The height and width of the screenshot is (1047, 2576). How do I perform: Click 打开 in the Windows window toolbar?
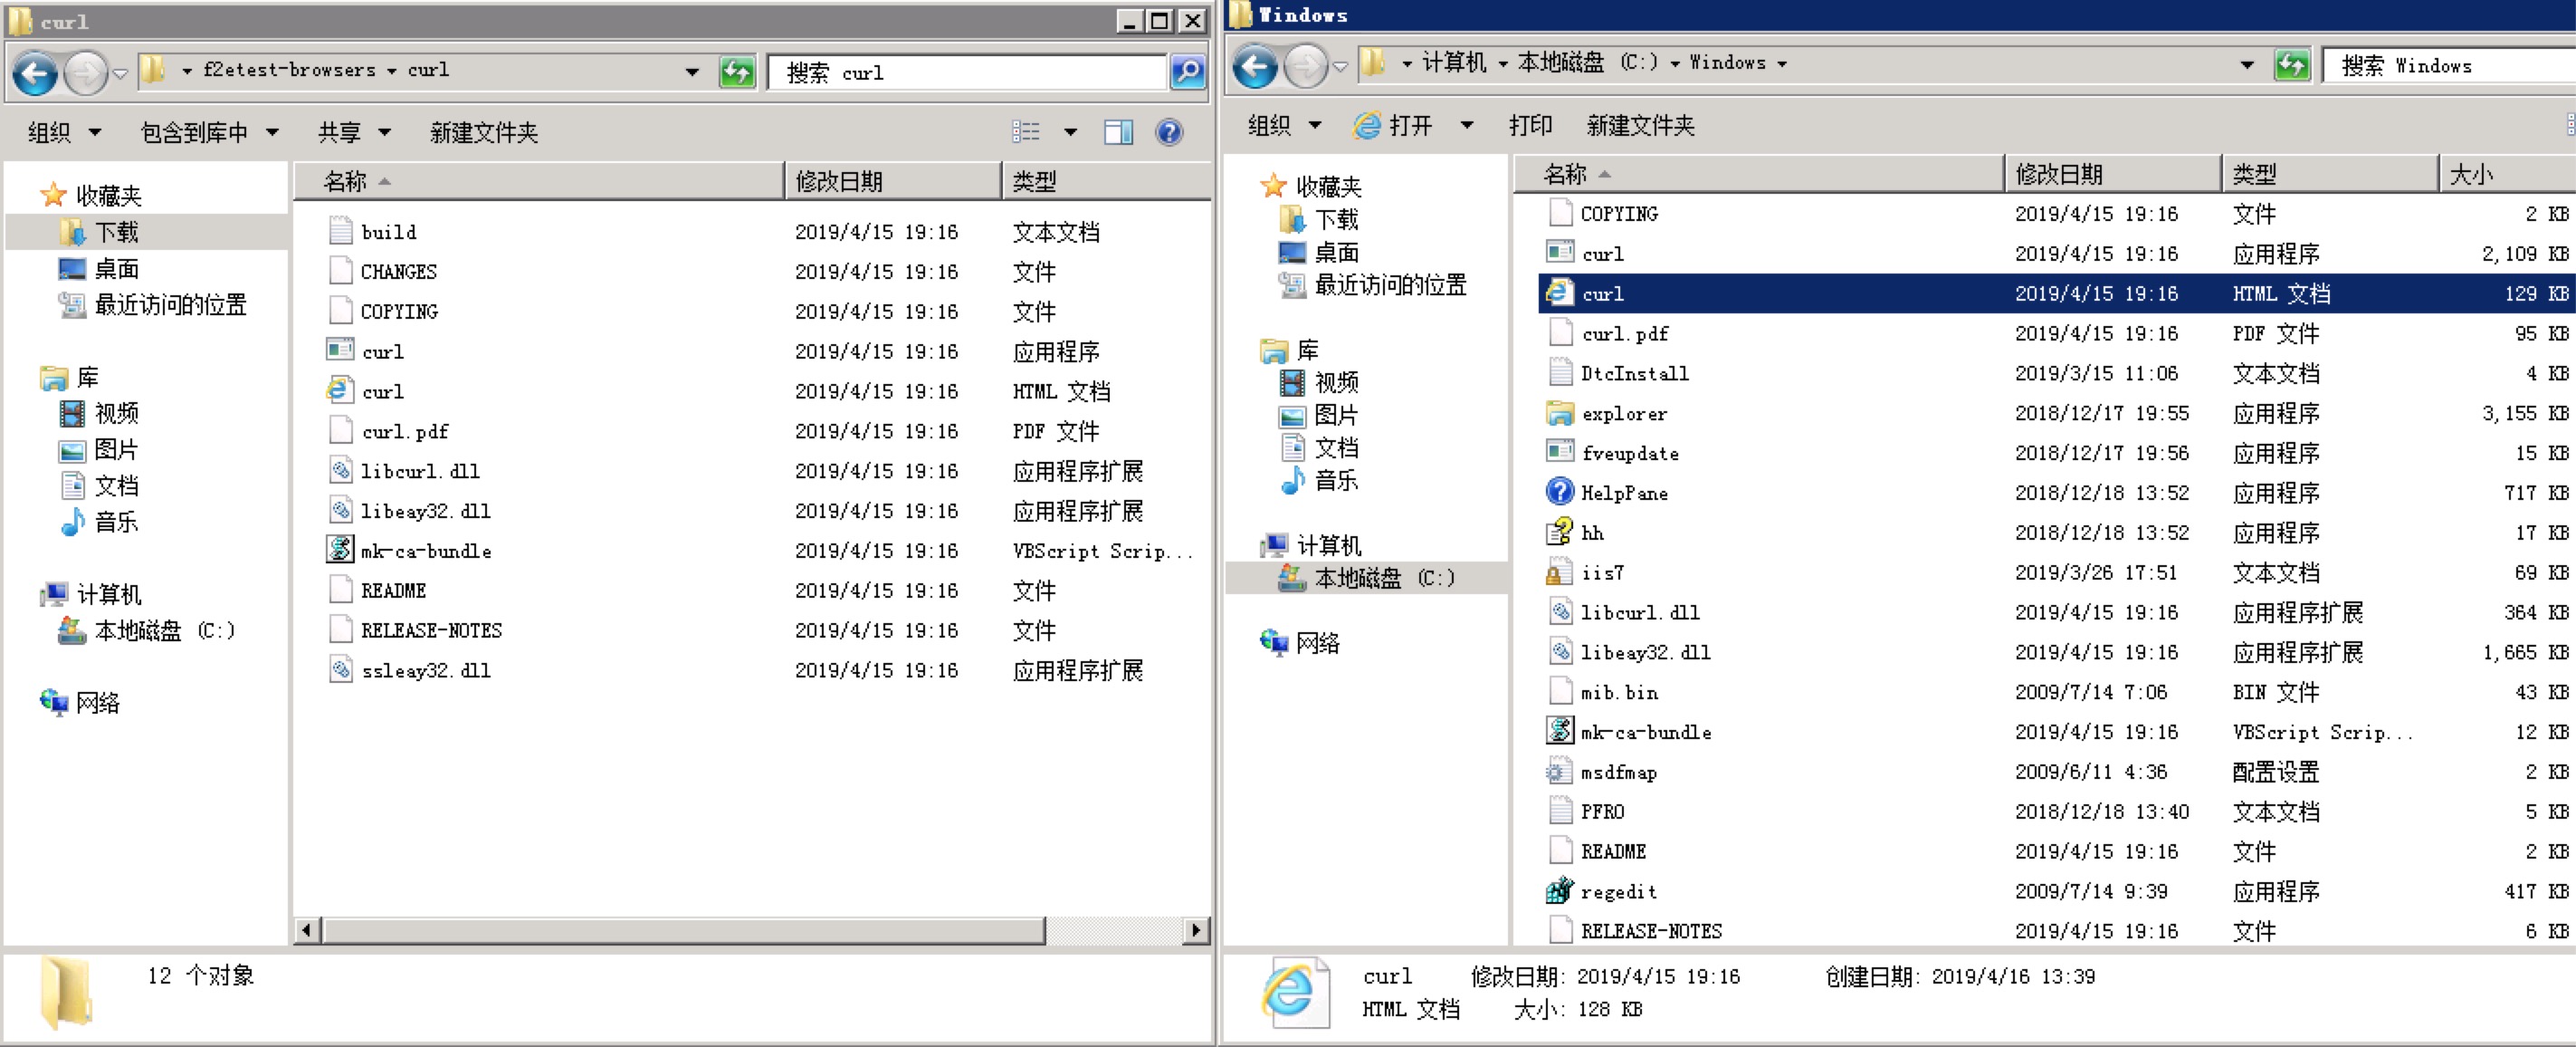tap(1393, 125)
